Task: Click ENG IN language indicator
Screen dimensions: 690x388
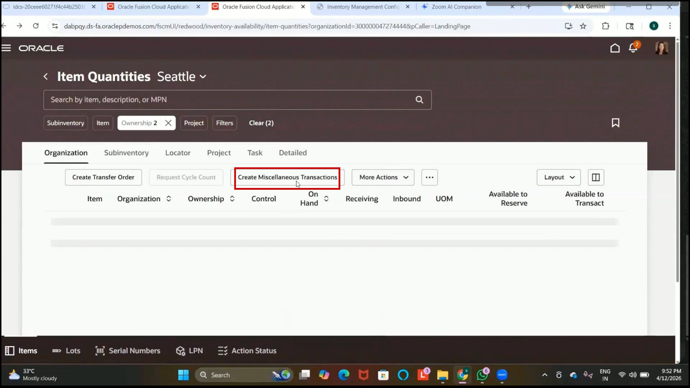Action: (605, 375)
